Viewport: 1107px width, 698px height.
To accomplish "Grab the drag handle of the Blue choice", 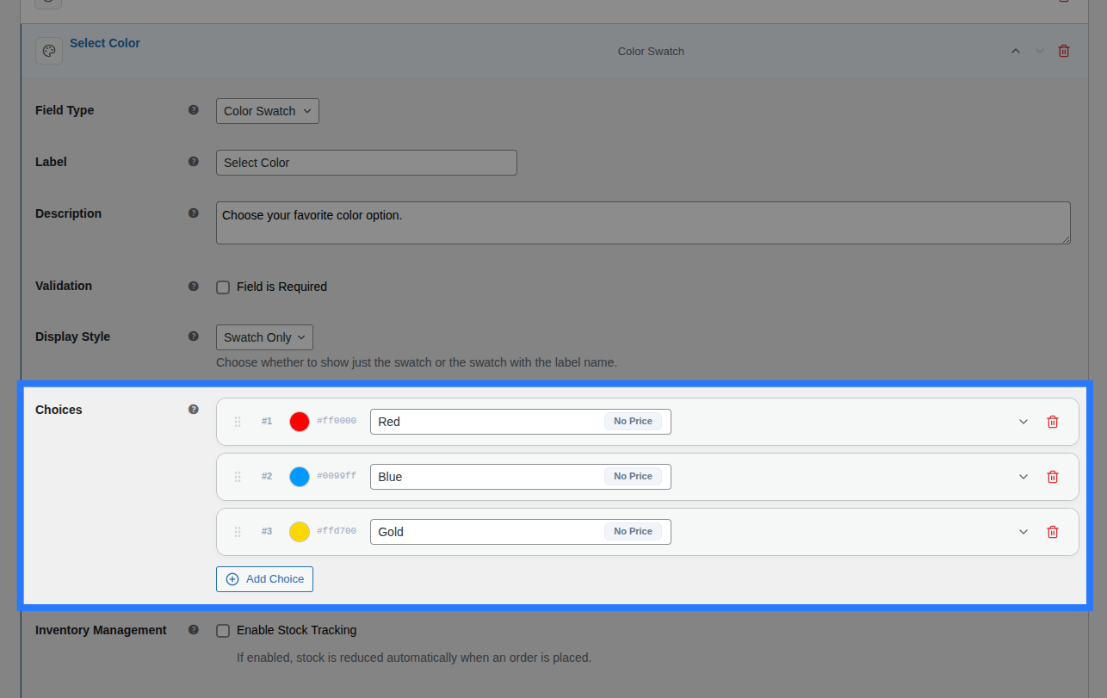I will point(238,477).
